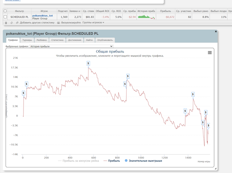Grab the panel resize handle at bottom-right corner

(215, 168)
